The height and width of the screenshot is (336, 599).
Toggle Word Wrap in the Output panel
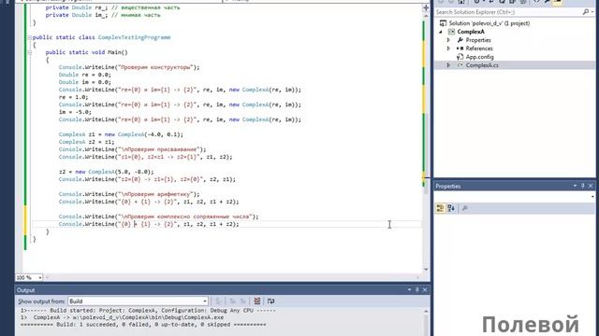[x=270, y=301]
